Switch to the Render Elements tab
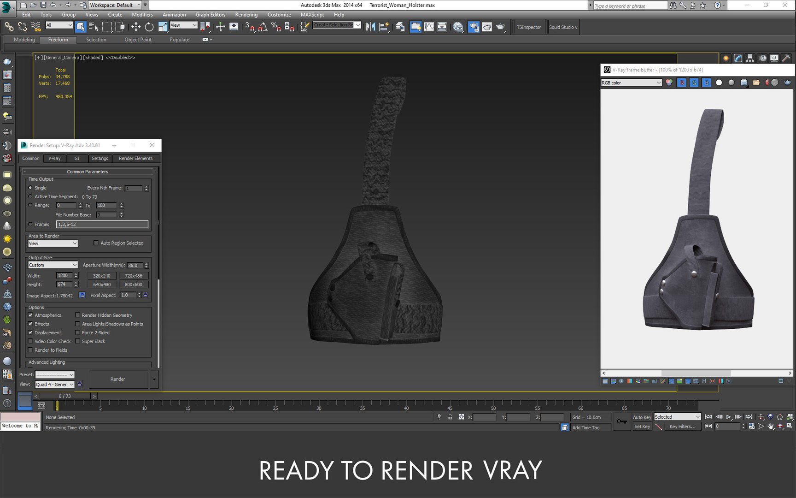The height and width of the screenshot is (498, 796). point(135,158)
